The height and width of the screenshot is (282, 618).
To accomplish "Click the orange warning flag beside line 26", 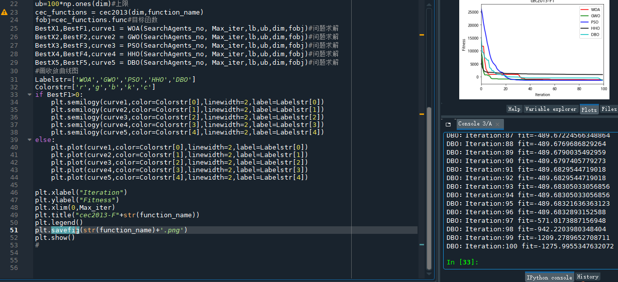I will pos(422,35).
